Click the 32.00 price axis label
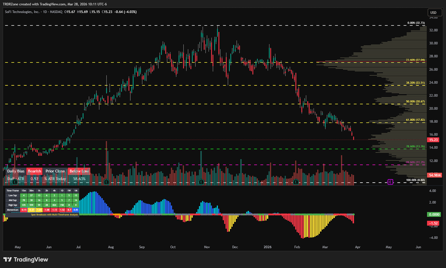446x268 pixels. click(x=433, y=30)
